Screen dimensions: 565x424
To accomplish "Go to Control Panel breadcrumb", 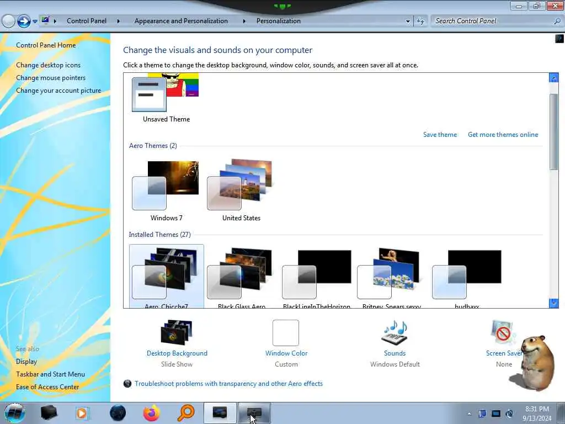I will pyautogui.click(x=87, y=21).
